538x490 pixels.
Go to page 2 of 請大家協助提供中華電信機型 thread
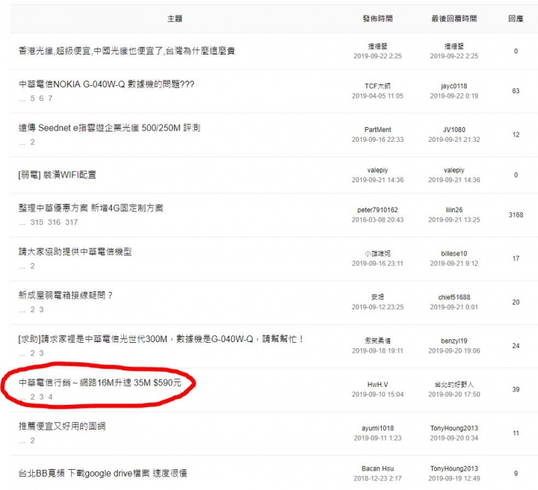32,266
